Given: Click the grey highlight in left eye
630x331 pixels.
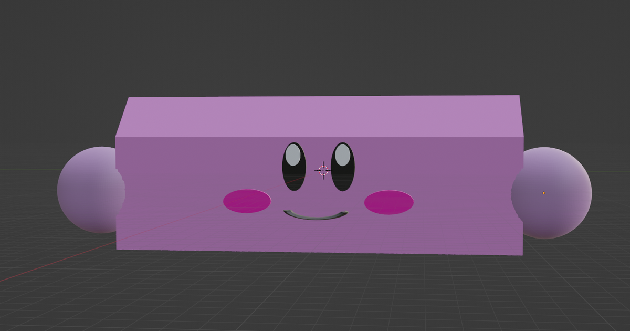Looking at the screenshot, I should pyautogui.click(x=294, y=156).
